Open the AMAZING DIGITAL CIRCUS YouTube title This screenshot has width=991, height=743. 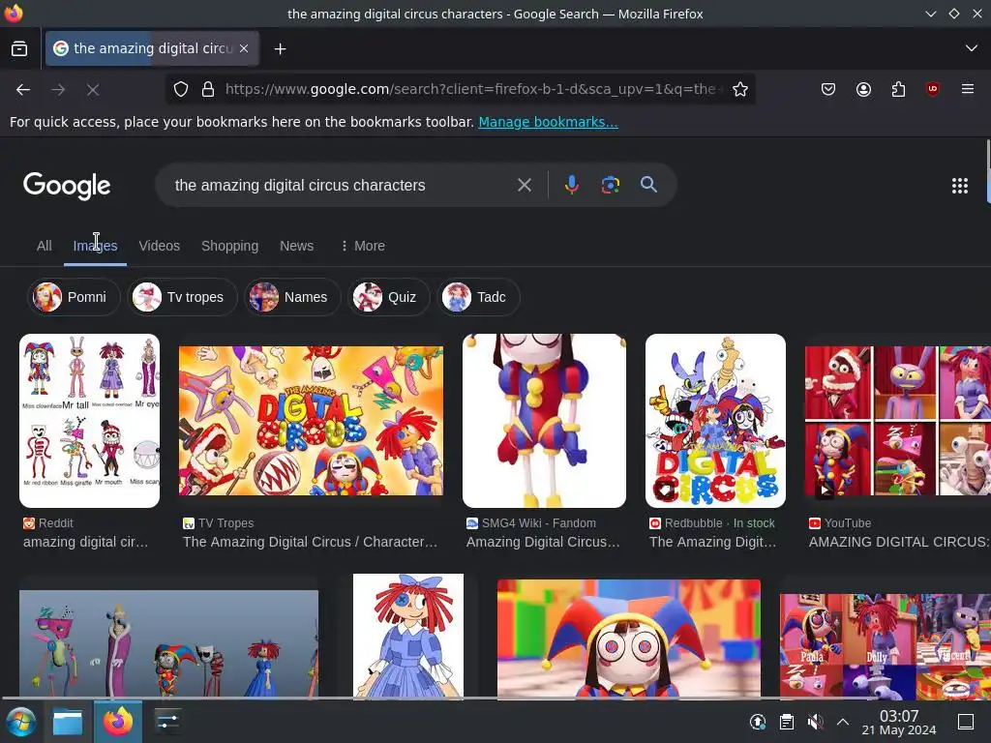pos(899,542)
